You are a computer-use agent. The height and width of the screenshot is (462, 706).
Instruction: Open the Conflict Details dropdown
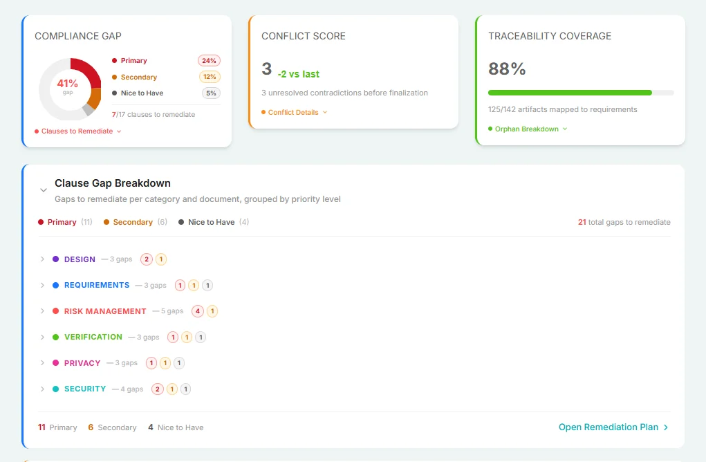(x=295, y=112)
